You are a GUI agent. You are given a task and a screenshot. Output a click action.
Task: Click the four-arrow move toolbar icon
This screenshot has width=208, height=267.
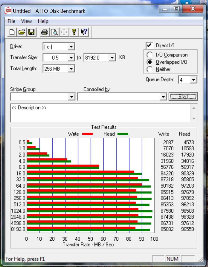(64, 32)
